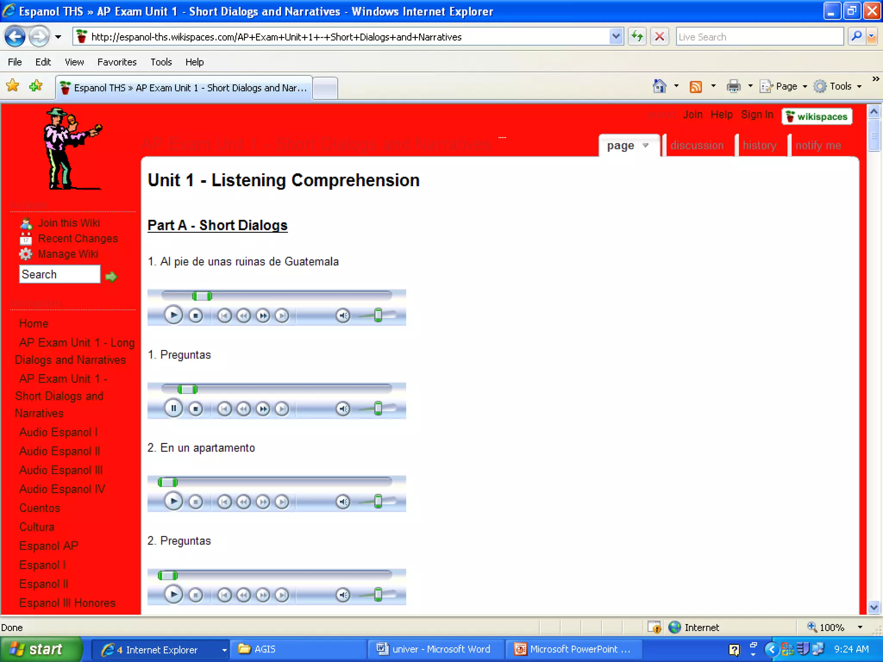Click the IE Home toolbar icon

(659, 86)
